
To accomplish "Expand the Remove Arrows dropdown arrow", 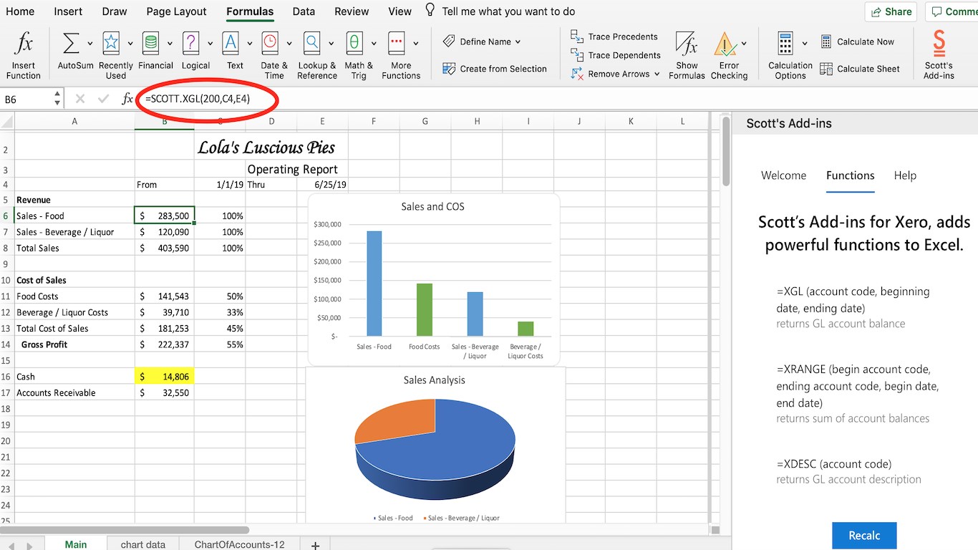I will (657, 74).
